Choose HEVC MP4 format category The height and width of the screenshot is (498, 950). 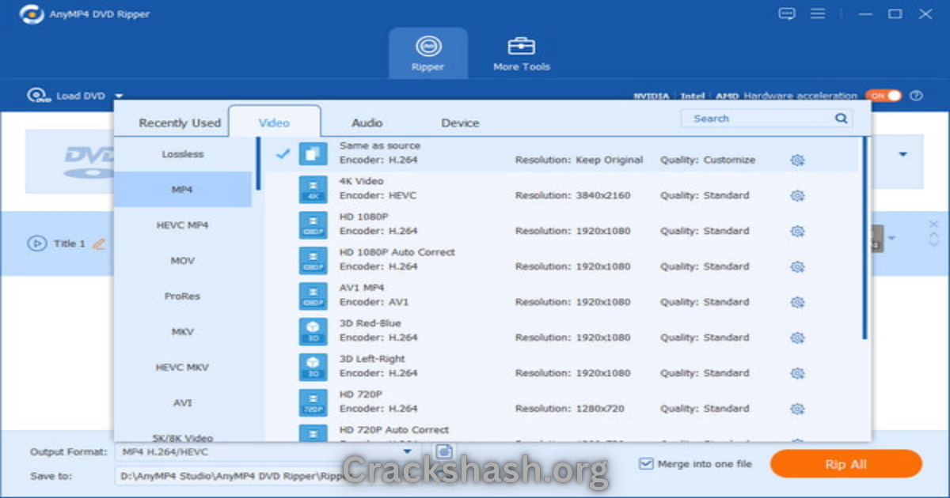tap(183, 225)
